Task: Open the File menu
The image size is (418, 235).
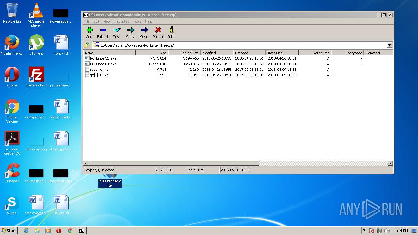Action: point(87,21)
